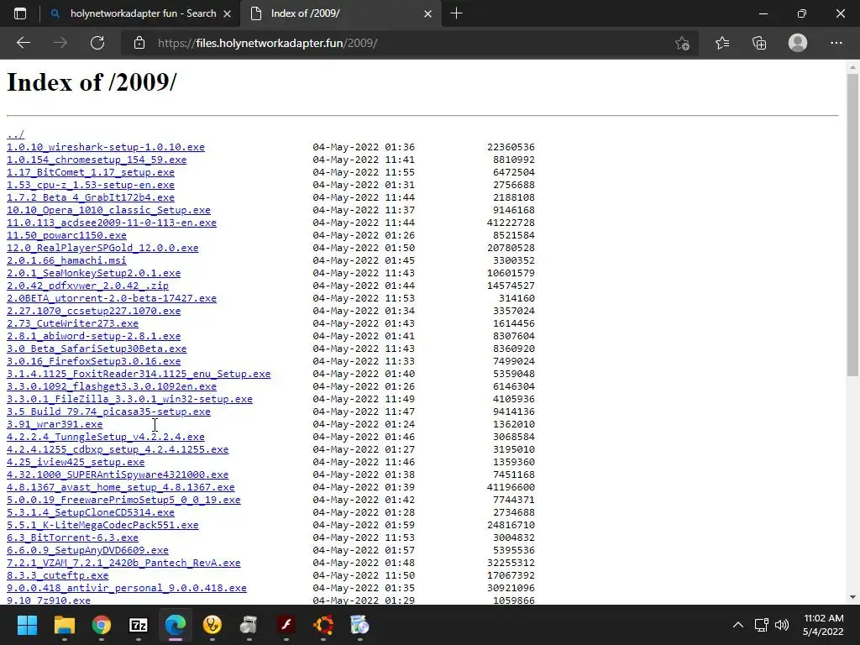Open the Flash taskbar icon with the red f
860x645 pixels.
click(x=286, y=625)
